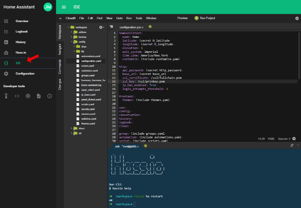Expand the ssl folder
Screen dimensions: 301x208
pos(71,133)
